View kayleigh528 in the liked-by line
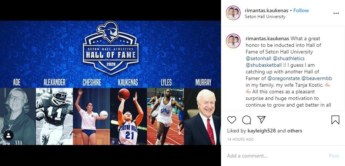The image size is (345, 166). click(261, 131)
